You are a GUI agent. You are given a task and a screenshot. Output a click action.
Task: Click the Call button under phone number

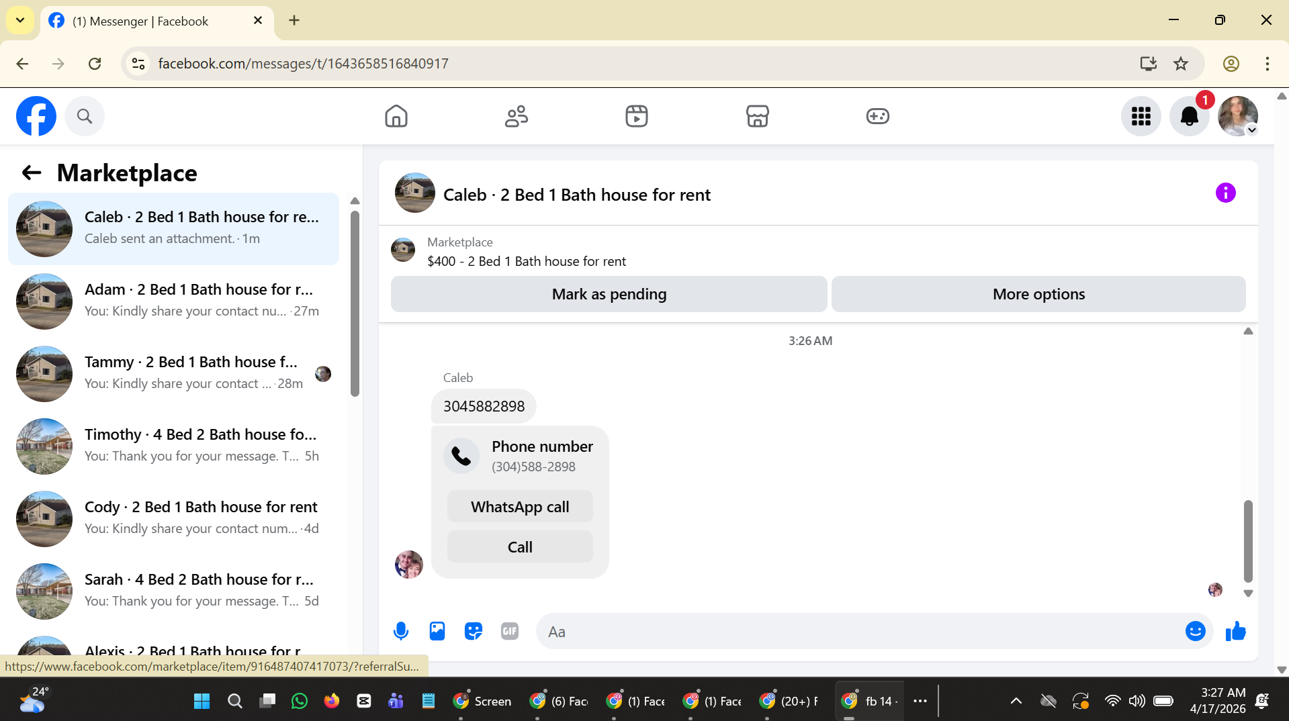(x=520, y=547)
